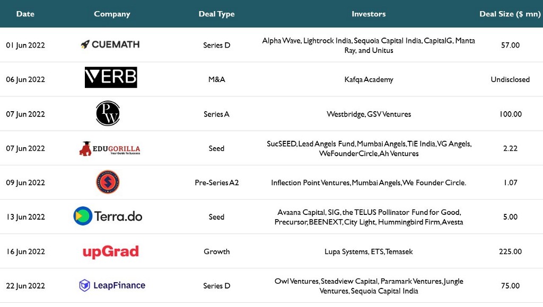Select the Investors column header
Image resolution: width=543 pixels, height=307 pixels.
tap(369, 14)
